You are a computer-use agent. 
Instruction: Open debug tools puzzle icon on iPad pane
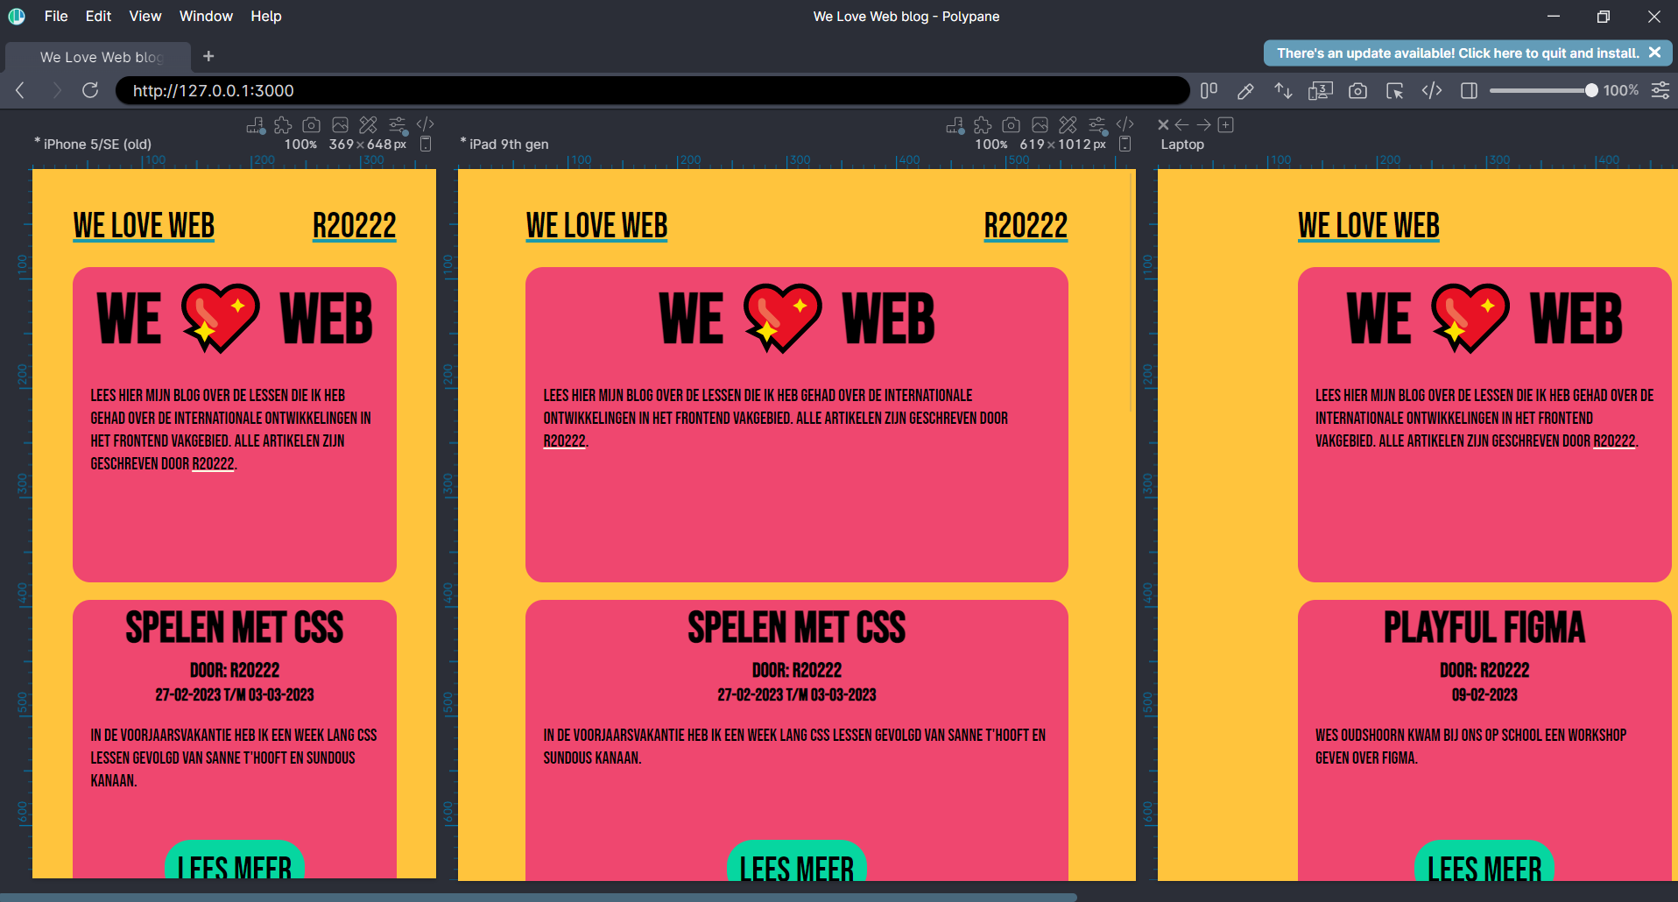pyautogui.click(x=983, y=125)
